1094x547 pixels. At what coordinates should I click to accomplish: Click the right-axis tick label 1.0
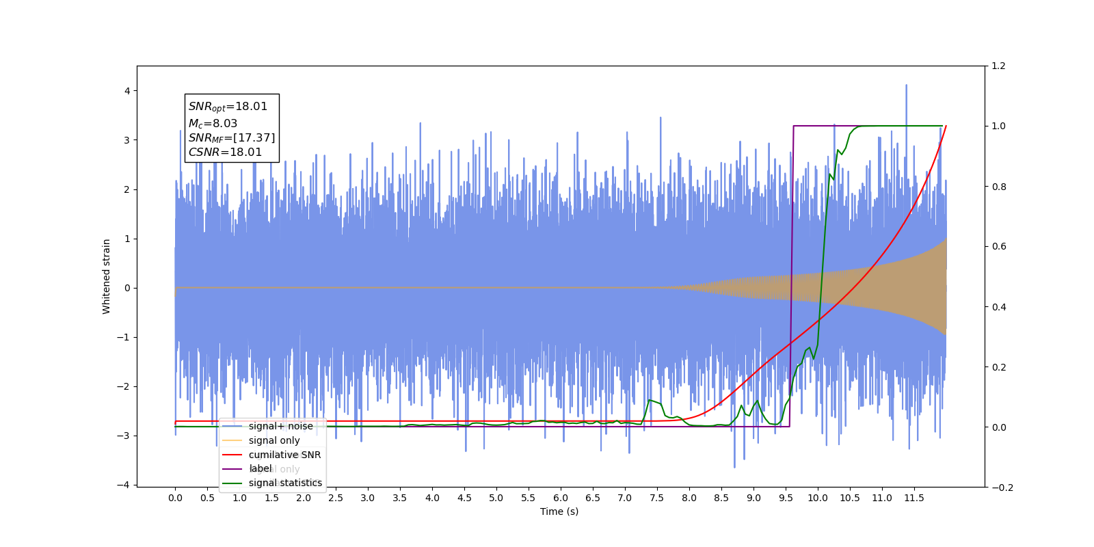pyautogui.click(x=999, y=126)
